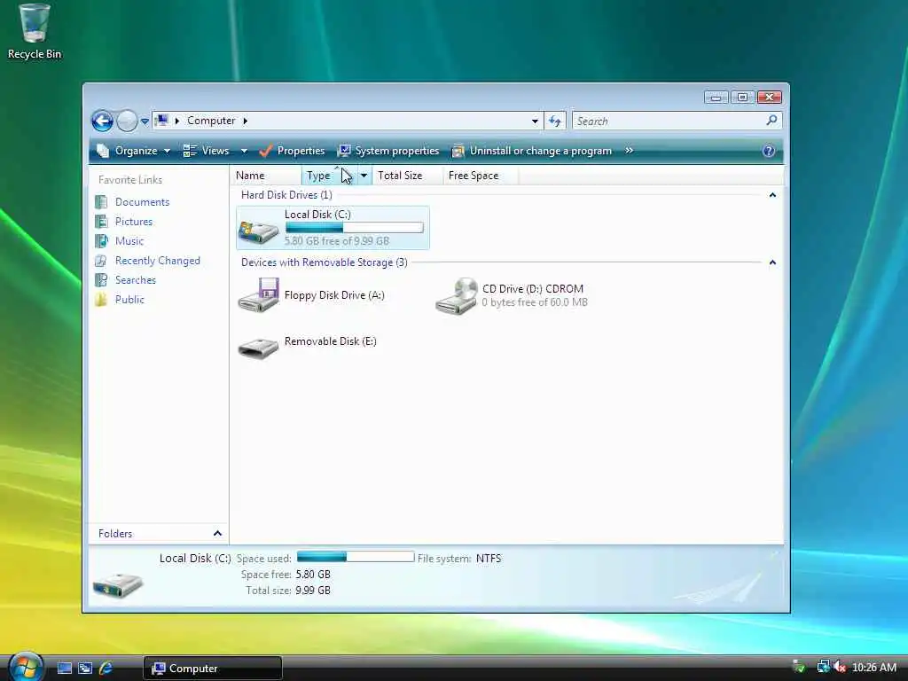Click the Removable Disk (E:) label
908x681 pixels.
[x=331, y=341]
